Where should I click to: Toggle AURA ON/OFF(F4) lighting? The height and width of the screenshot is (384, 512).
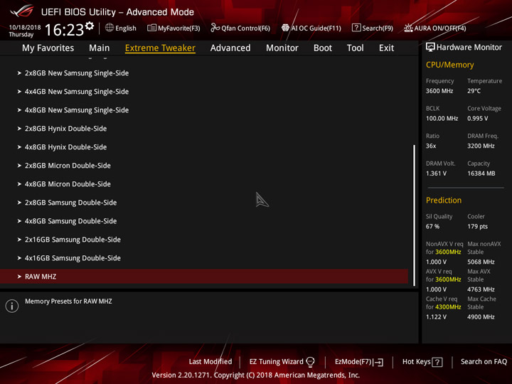pos(435,28)
